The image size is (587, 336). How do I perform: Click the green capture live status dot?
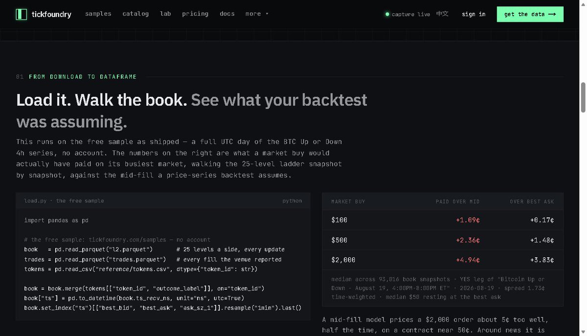(x=387, y=14)
